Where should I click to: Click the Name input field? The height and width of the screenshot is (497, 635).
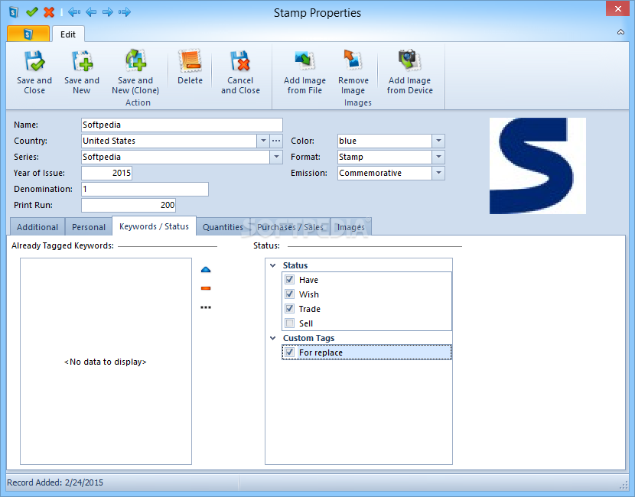(x=182, y=125)
